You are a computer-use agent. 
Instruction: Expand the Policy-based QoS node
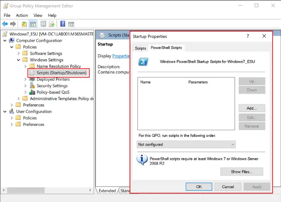coord(25,92)
